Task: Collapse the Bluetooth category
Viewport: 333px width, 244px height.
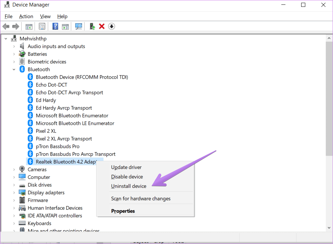Action: (14, 69)
